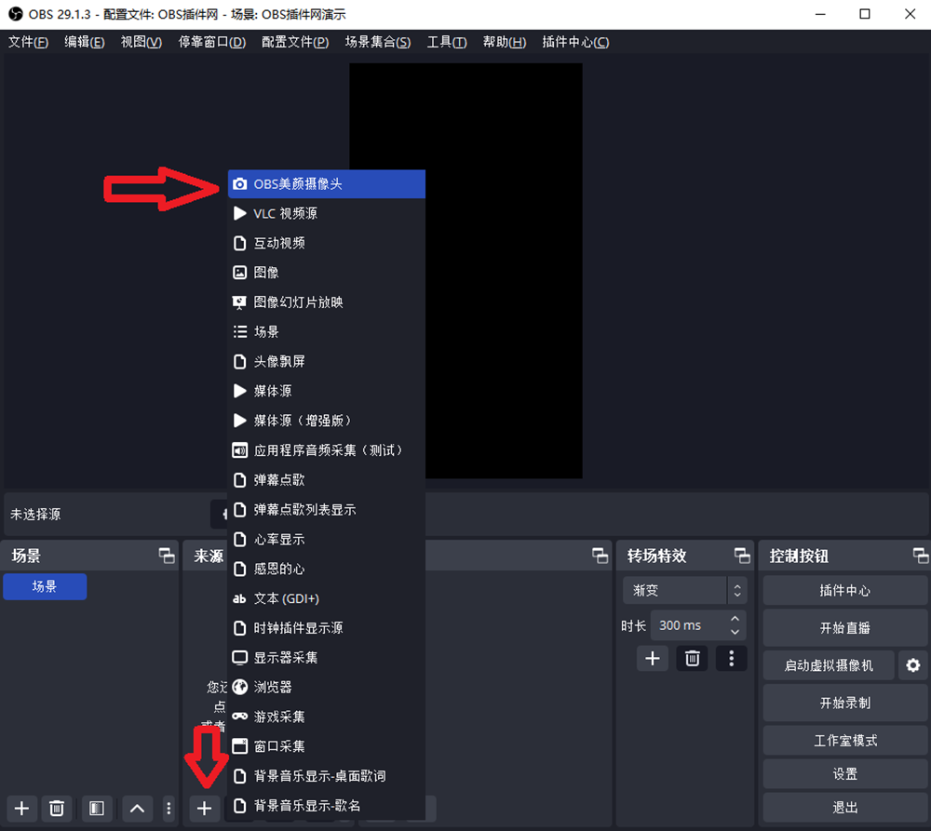Remove the current transition with the trash icon
This screenshot has height=831, width=931.
(692, 658)
